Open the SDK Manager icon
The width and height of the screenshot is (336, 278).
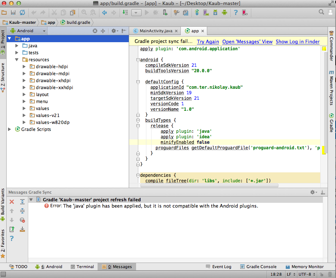pyautogui.click(x=215, y=12)
